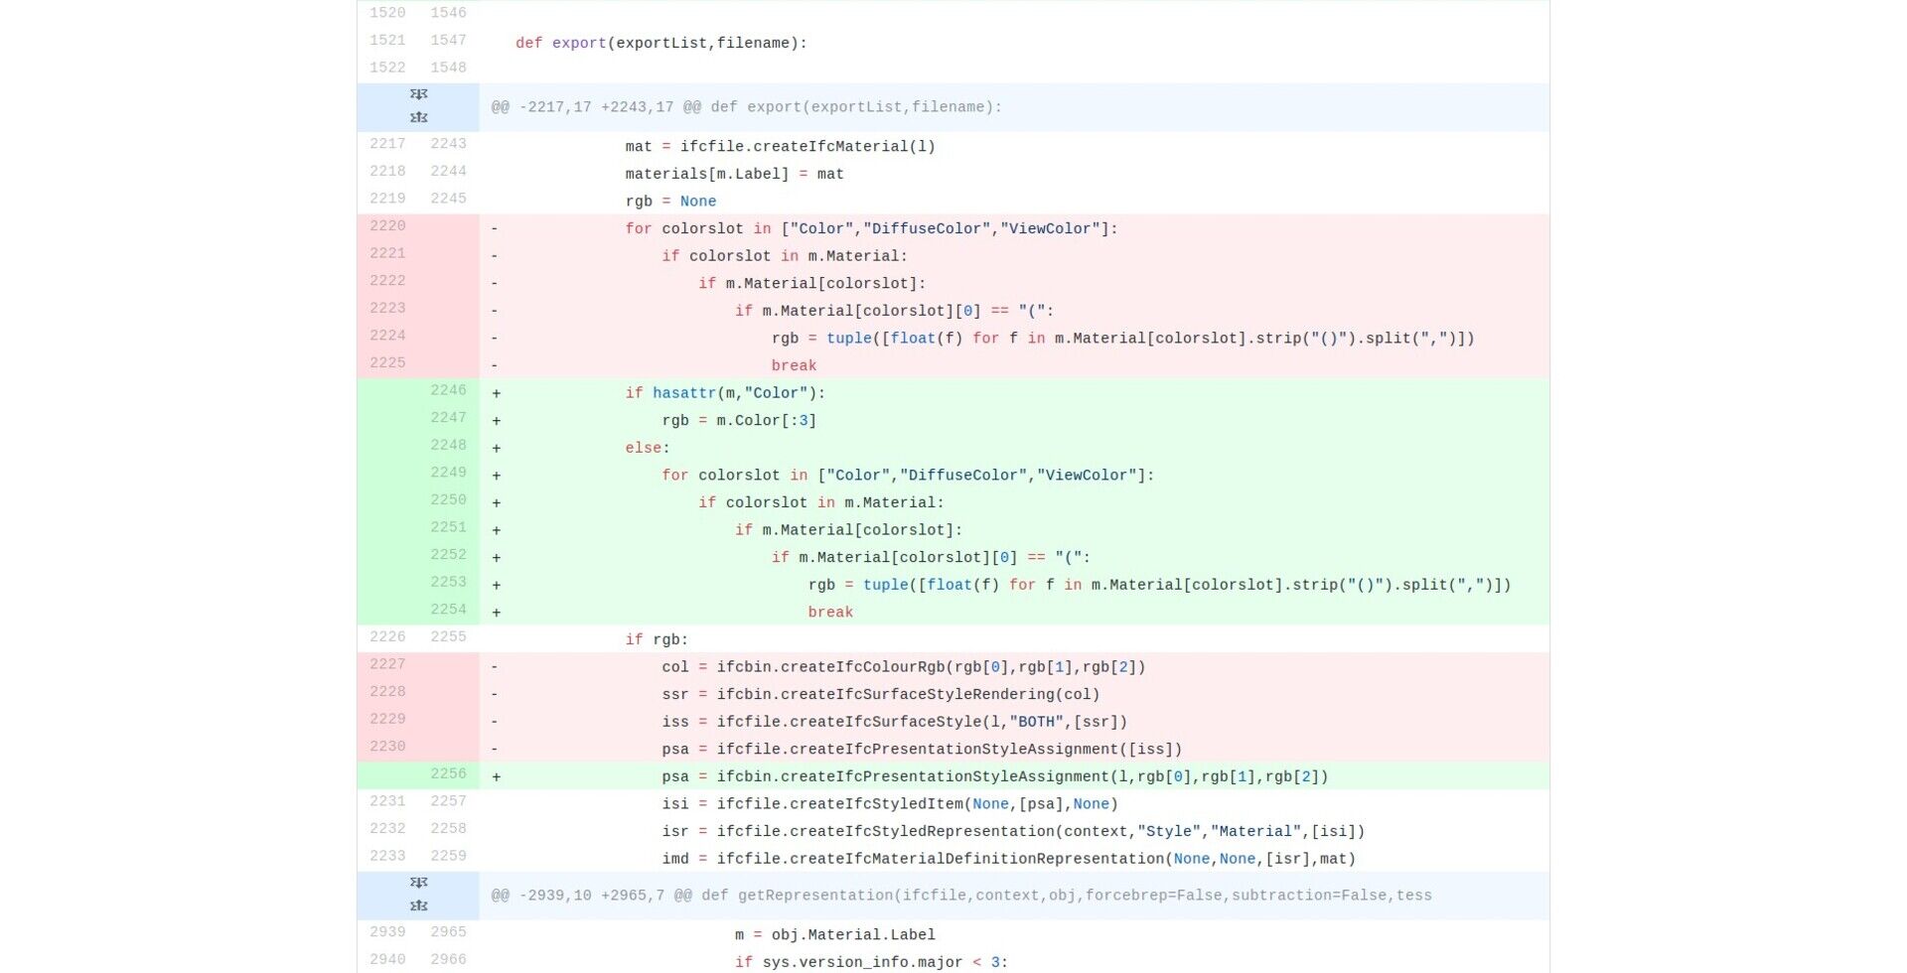Viewport: 1907px width, 973px height.
Task: Expand context below the getRepresentation hunk
Action: (418, 905)
